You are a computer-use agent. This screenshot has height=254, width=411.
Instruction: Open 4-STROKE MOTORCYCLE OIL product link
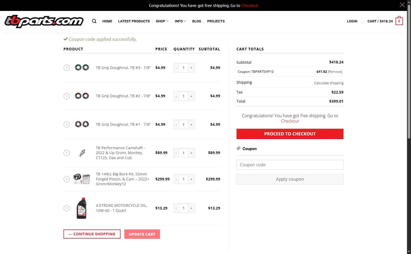click(x=122, y=208)
